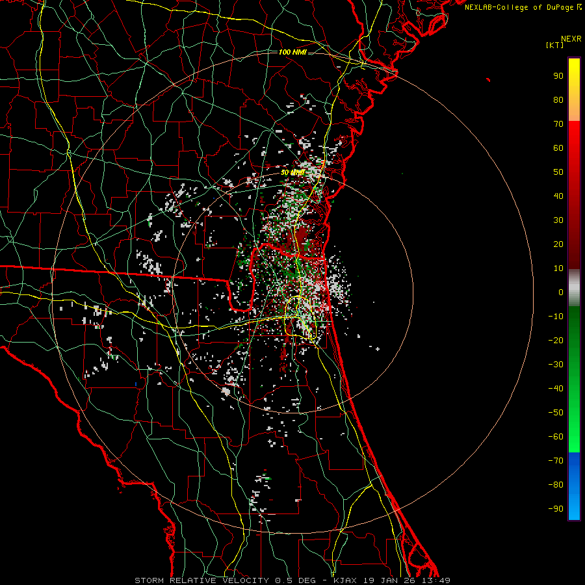
Task: Click the NEXLAB-College of DuPage title text
Action: coord(523,7)
